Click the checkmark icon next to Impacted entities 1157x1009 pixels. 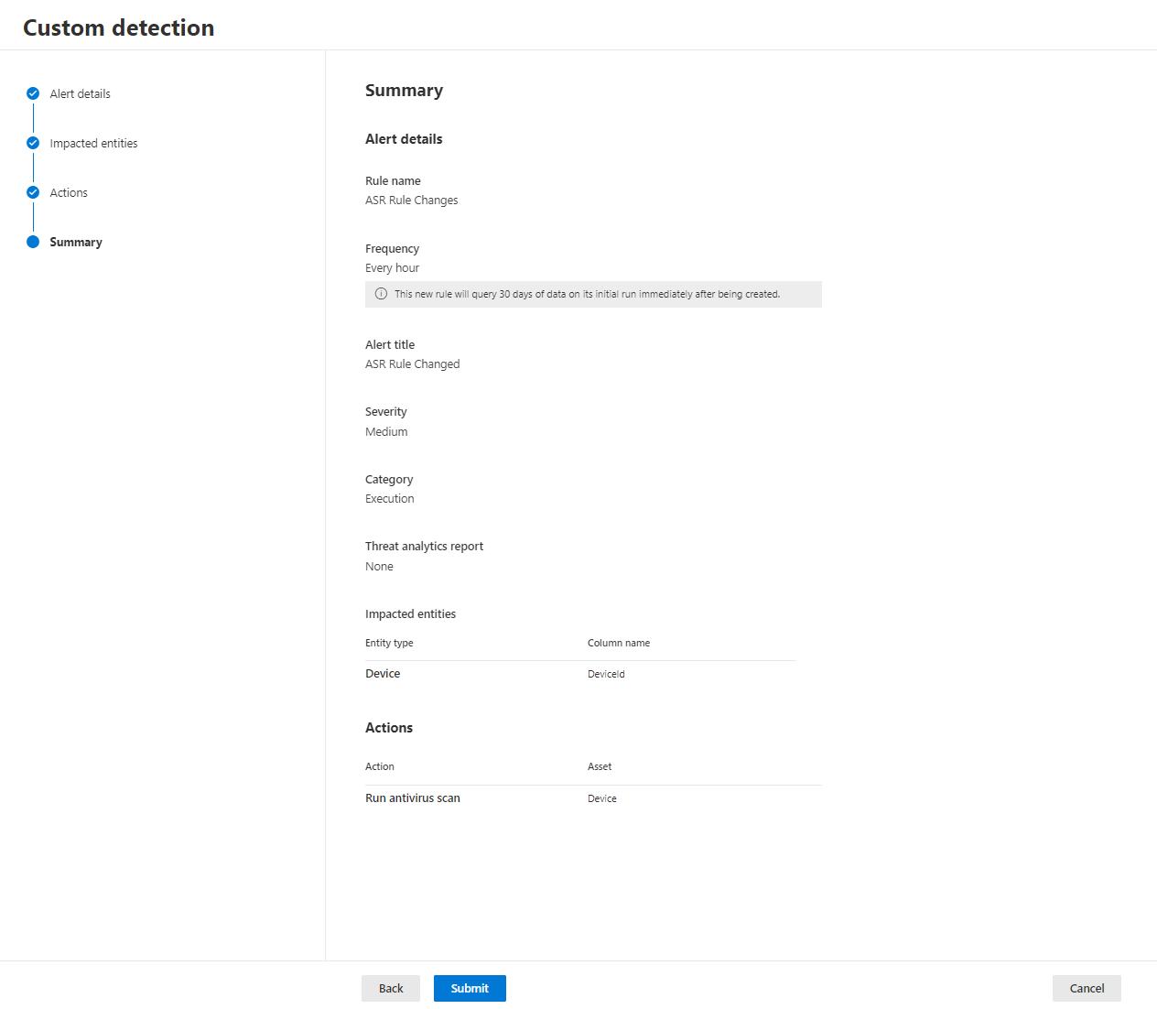33,143
